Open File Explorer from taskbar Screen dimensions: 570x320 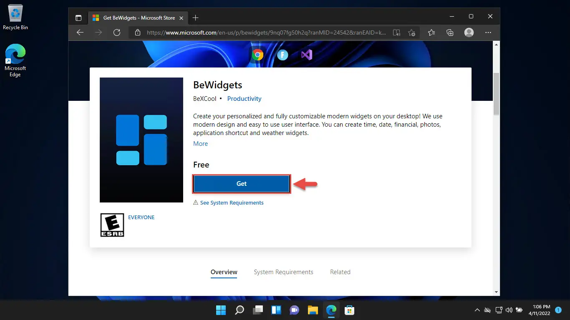313,310
